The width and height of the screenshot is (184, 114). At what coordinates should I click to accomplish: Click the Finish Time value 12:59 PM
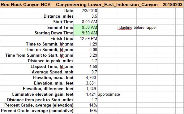click(x=86, y=38)
